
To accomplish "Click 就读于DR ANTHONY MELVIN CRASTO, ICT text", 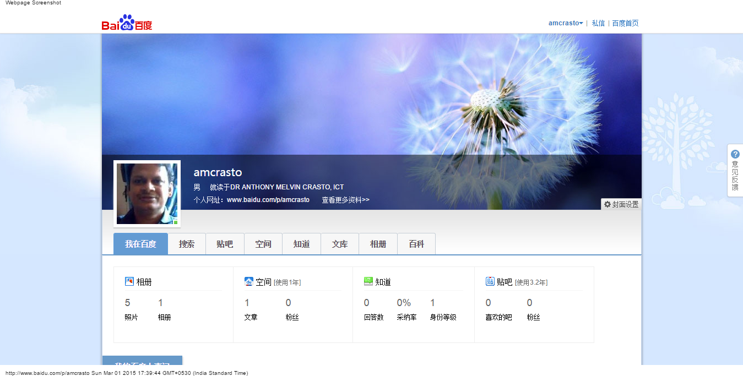I will click(277, 187).
